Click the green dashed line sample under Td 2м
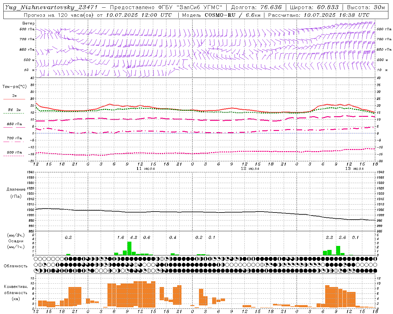 click(14, 113)
